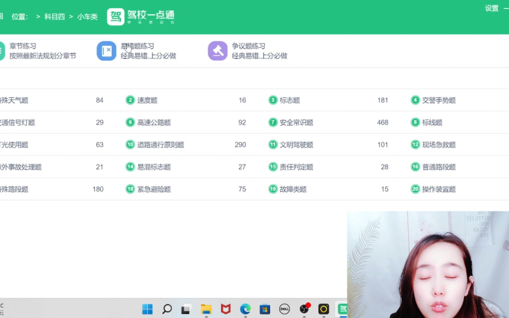This screenshot has height=318, width=509.
Task: Open the 标线题 category
Action: click(x=432, y=122)
